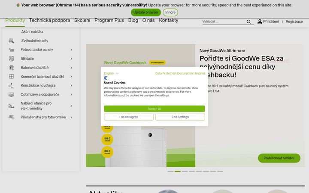
Task: Open cookie Edit Settings
Action: [x=180, y=117]
